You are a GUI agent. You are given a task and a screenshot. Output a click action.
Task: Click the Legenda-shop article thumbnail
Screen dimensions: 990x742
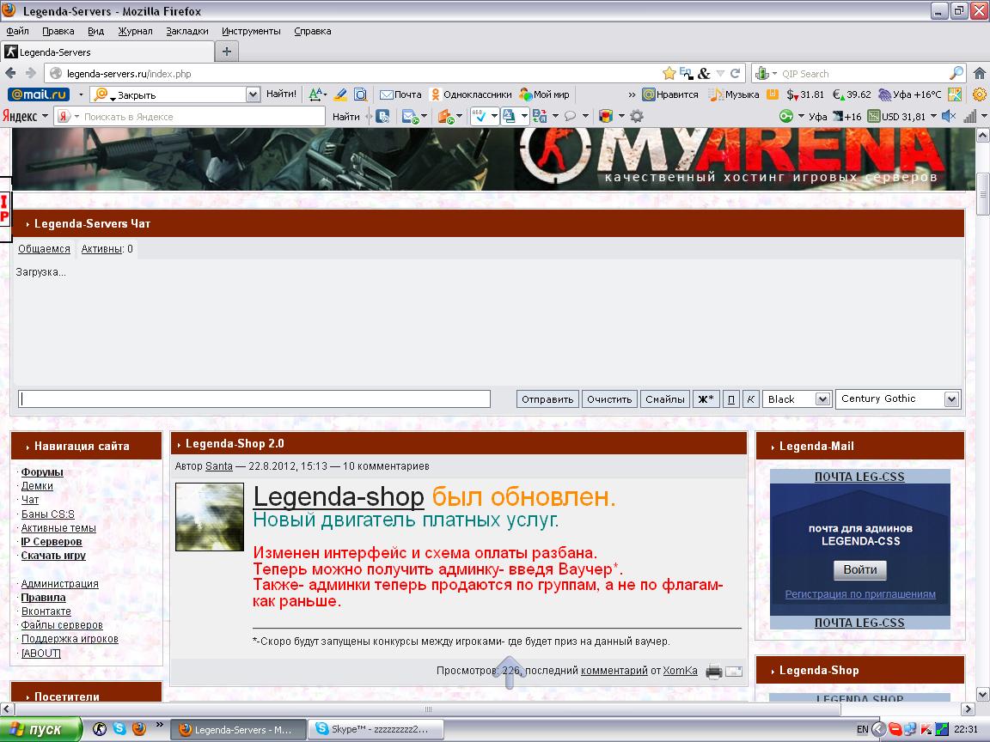[x=210, y=517]
